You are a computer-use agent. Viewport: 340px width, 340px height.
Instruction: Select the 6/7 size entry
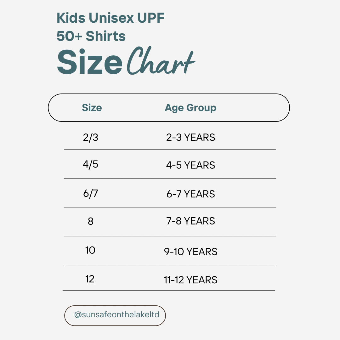tap(91, 193)
